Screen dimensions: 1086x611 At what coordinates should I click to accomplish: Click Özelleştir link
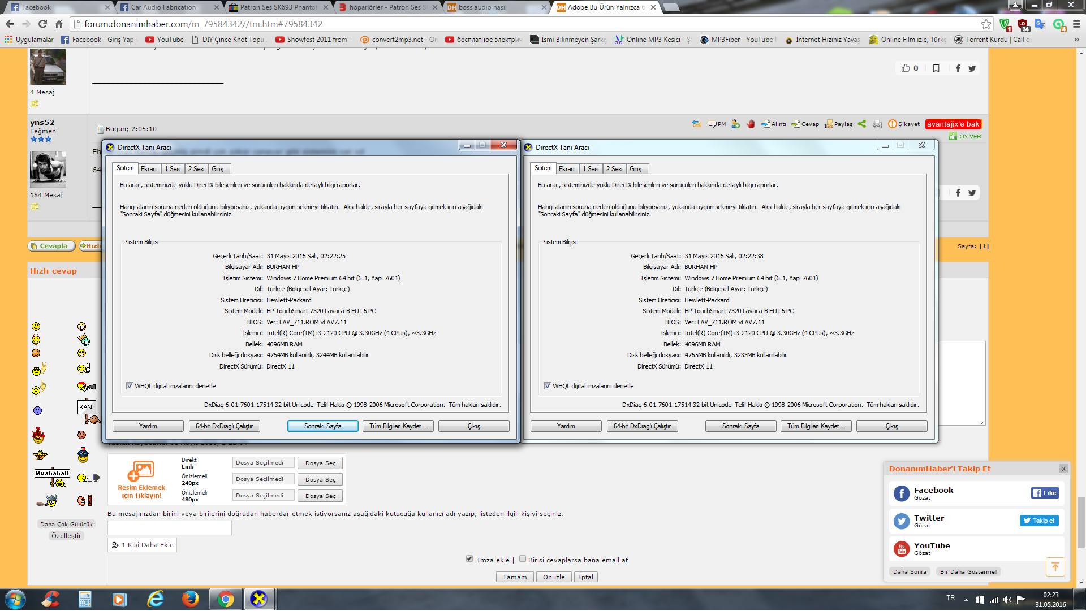click(66, 536)
